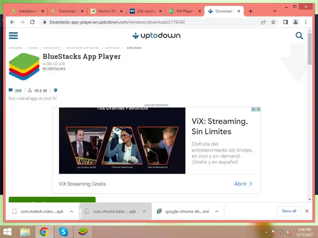Show hidden system tray icons

(x=266, y=232)
